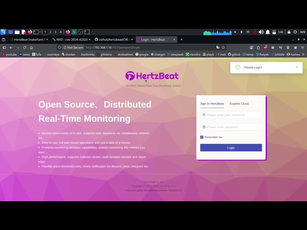Click the password input field

(231, 127)
